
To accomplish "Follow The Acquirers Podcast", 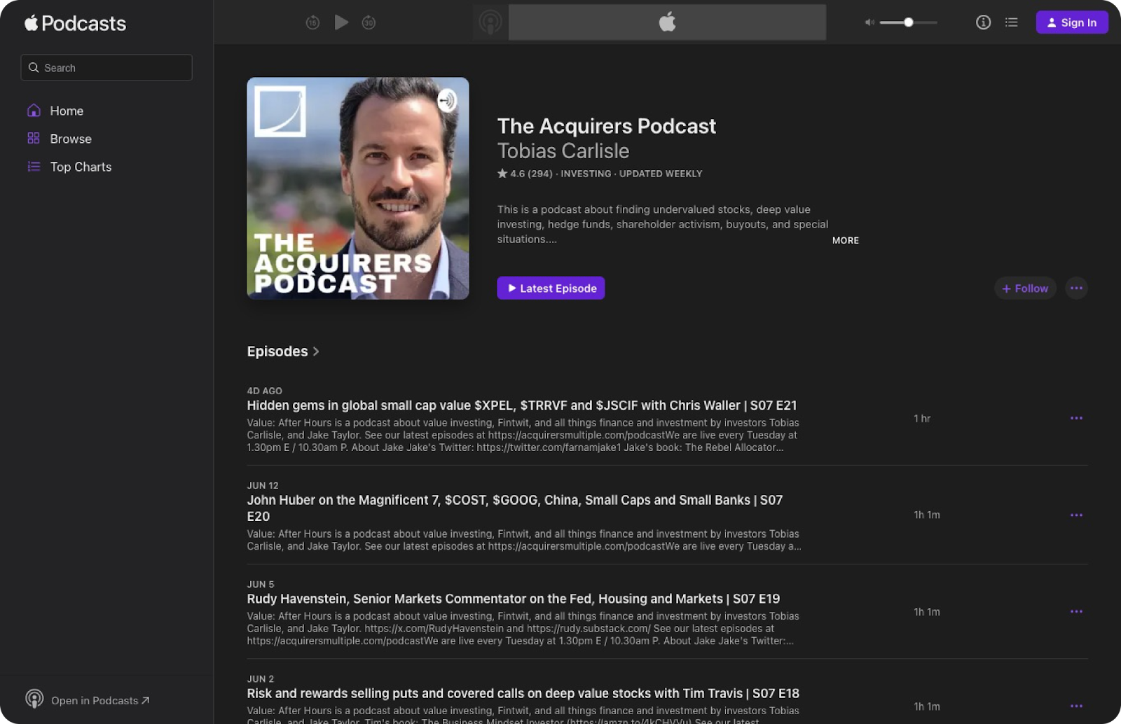I will pos(1025,288).
